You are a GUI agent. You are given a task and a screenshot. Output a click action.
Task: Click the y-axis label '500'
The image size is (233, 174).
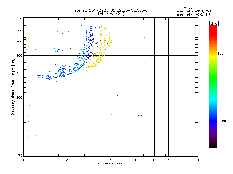click(x=19, y=42)
